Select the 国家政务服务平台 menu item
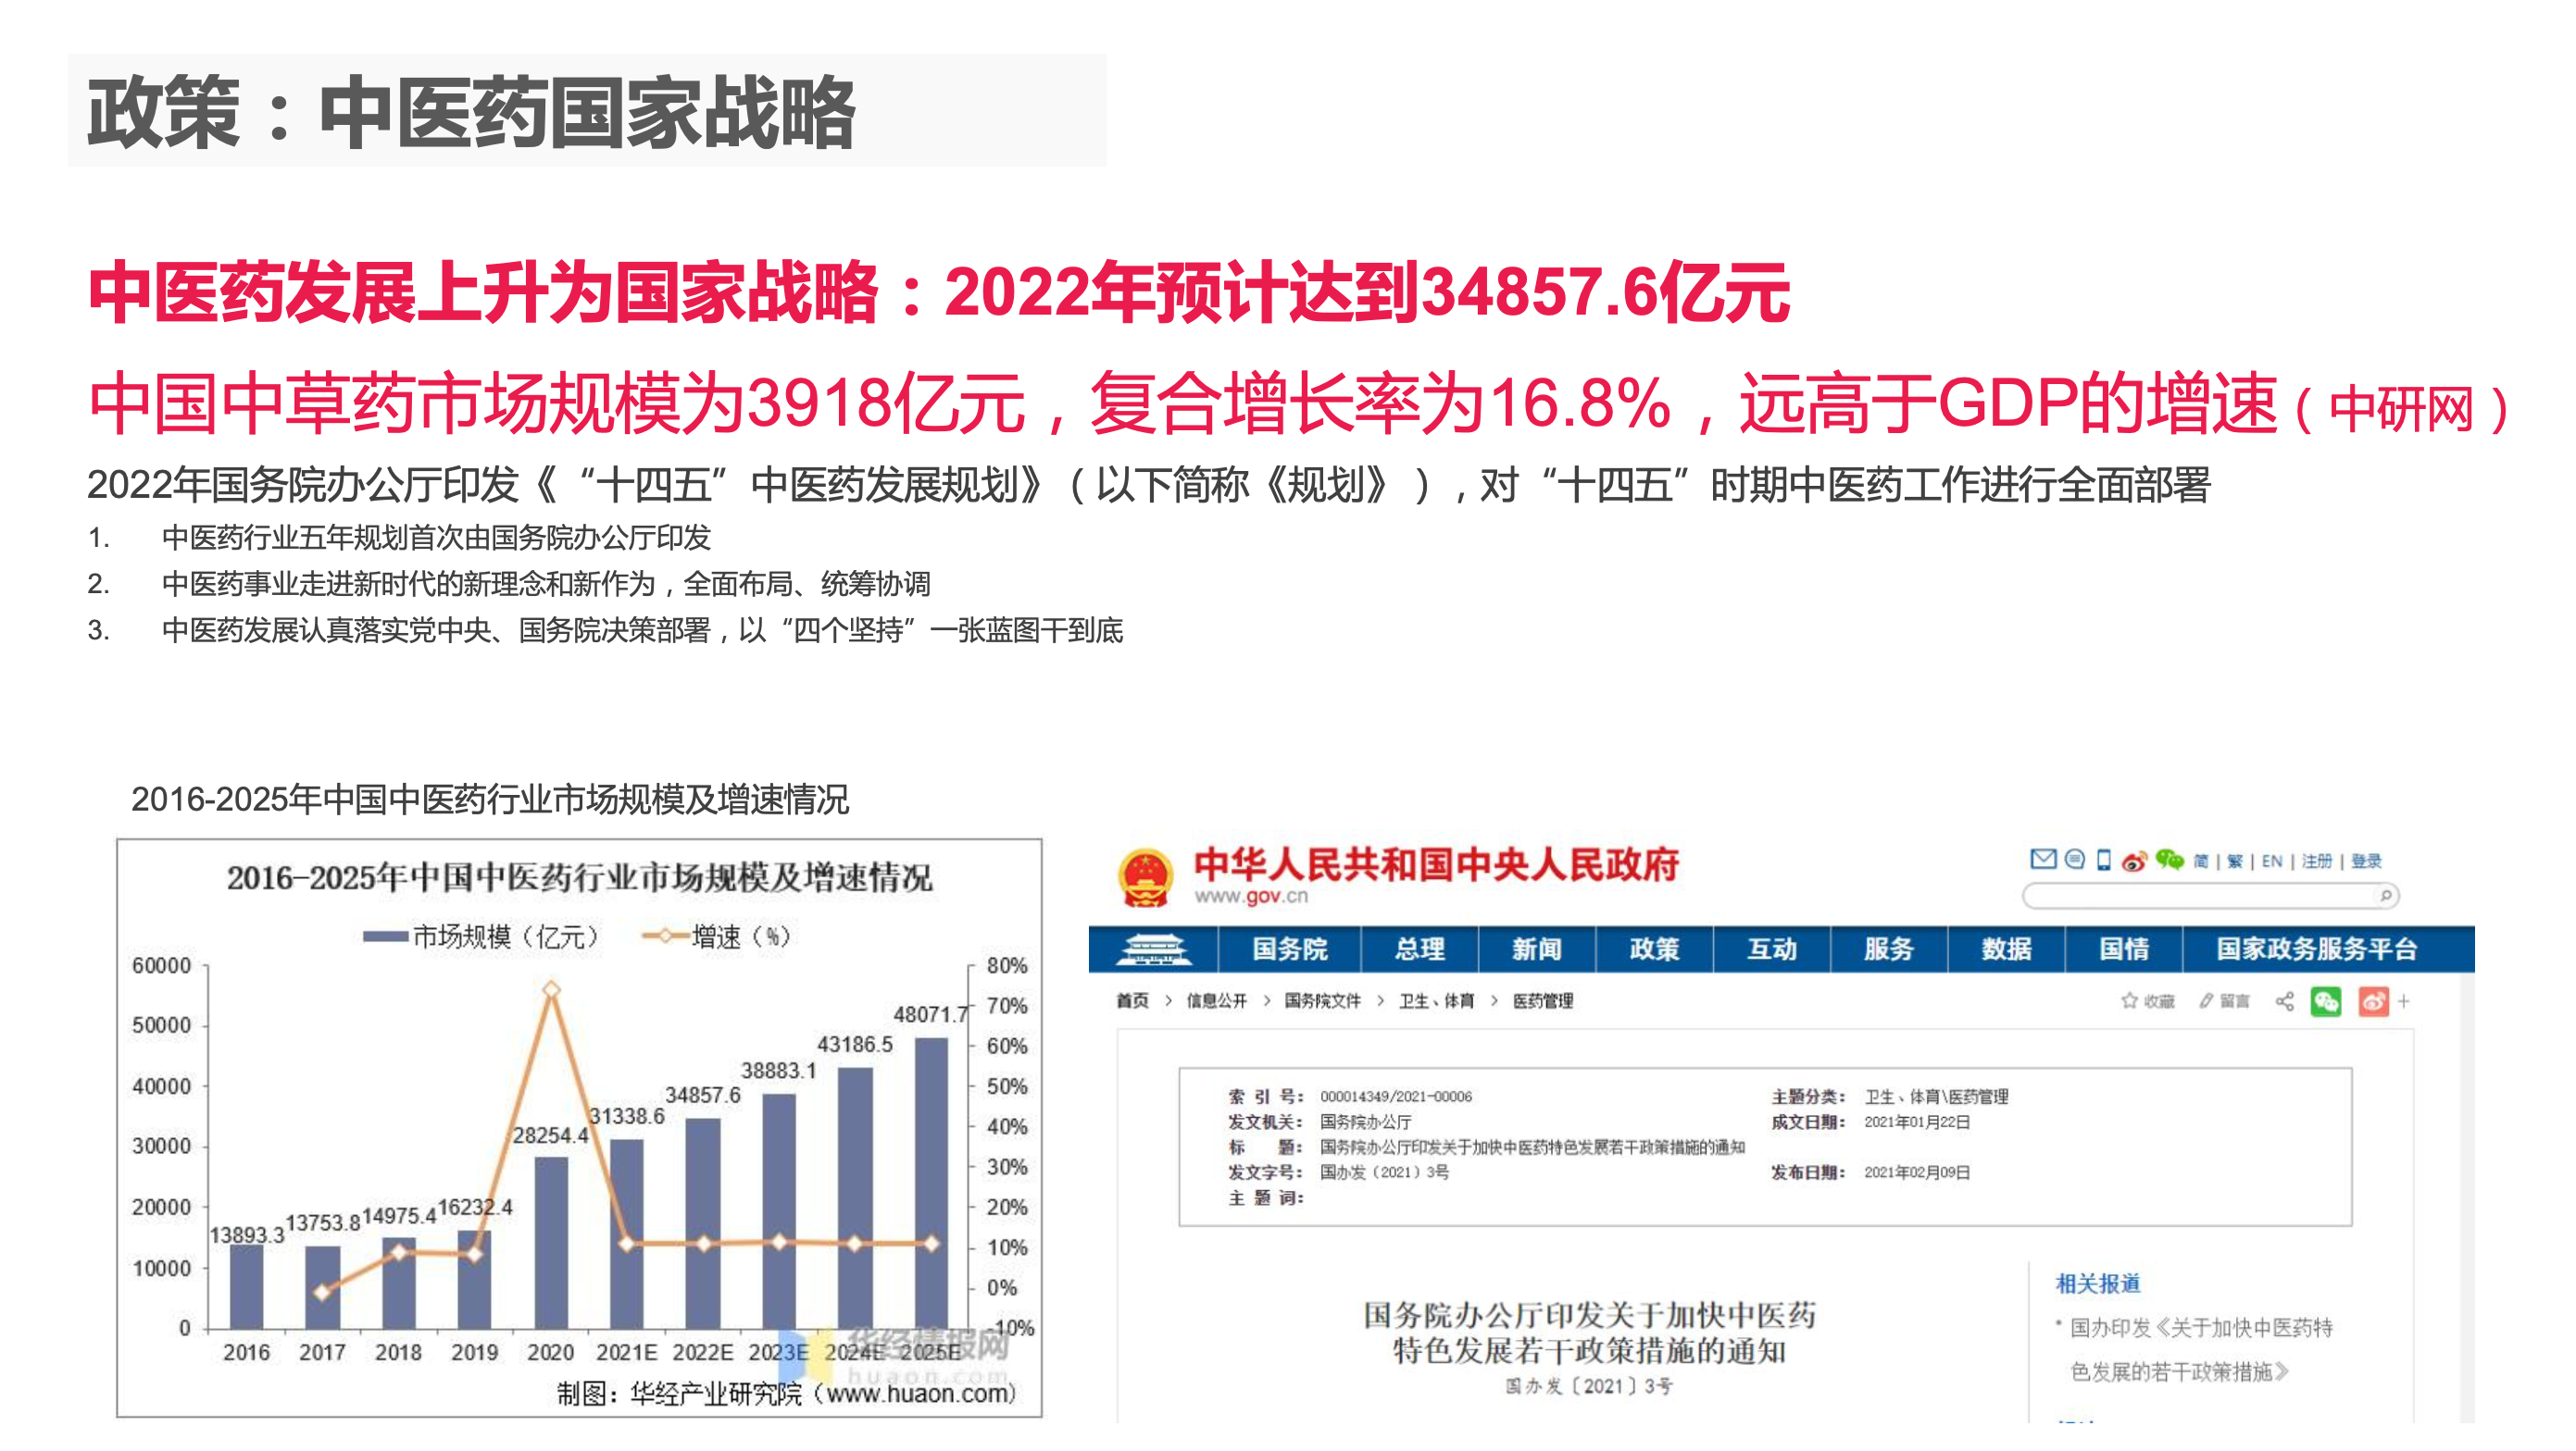The width and height of the screenshot is (2576, 1451). tap(2316, 949)
